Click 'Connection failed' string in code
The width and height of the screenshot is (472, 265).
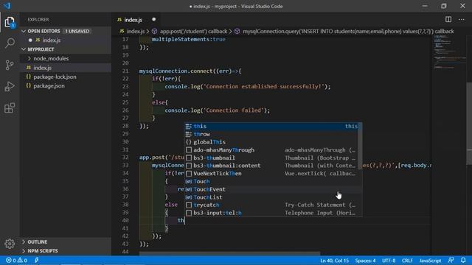(x=233, y=110)
